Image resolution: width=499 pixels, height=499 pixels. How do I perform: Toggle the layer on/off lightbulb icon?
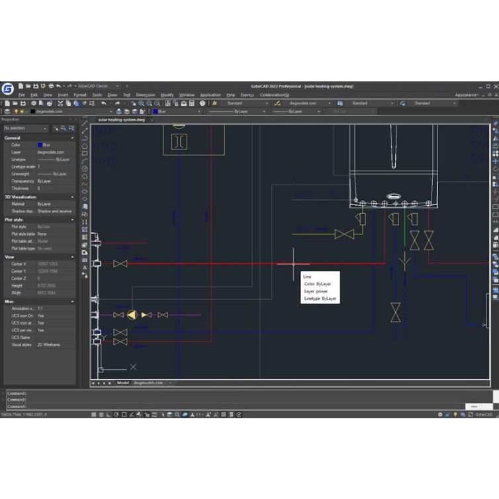tap(16, 111)
